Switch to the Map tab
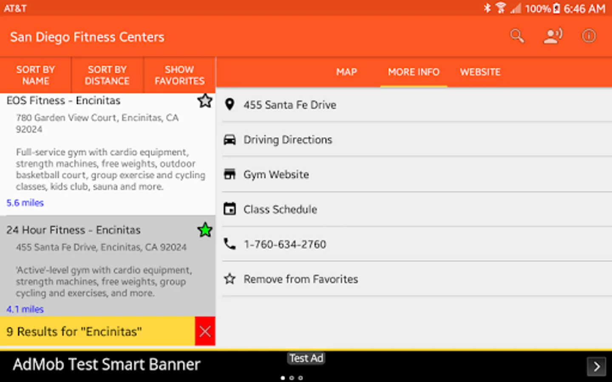This screenshot has width=612, height=382. tap(346, 72)
